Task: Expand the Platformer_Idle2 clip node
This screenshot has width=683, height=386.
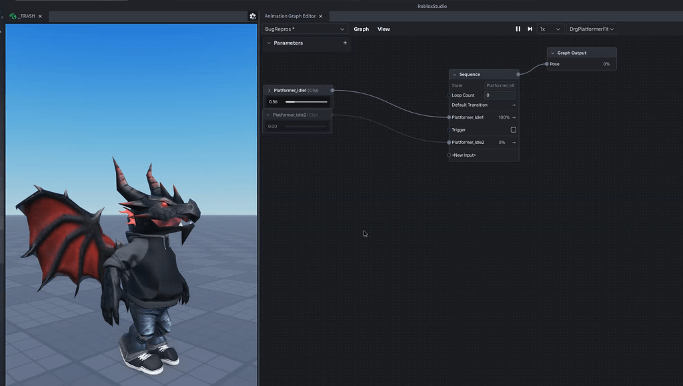Action: pyautogui.click(x=268, y=115)
